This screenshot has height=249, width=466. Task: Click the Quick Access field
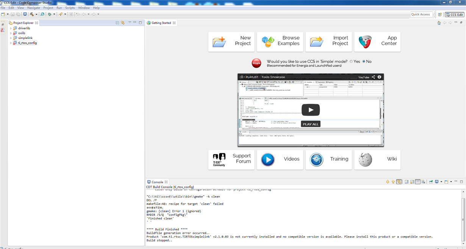[421, 14]
